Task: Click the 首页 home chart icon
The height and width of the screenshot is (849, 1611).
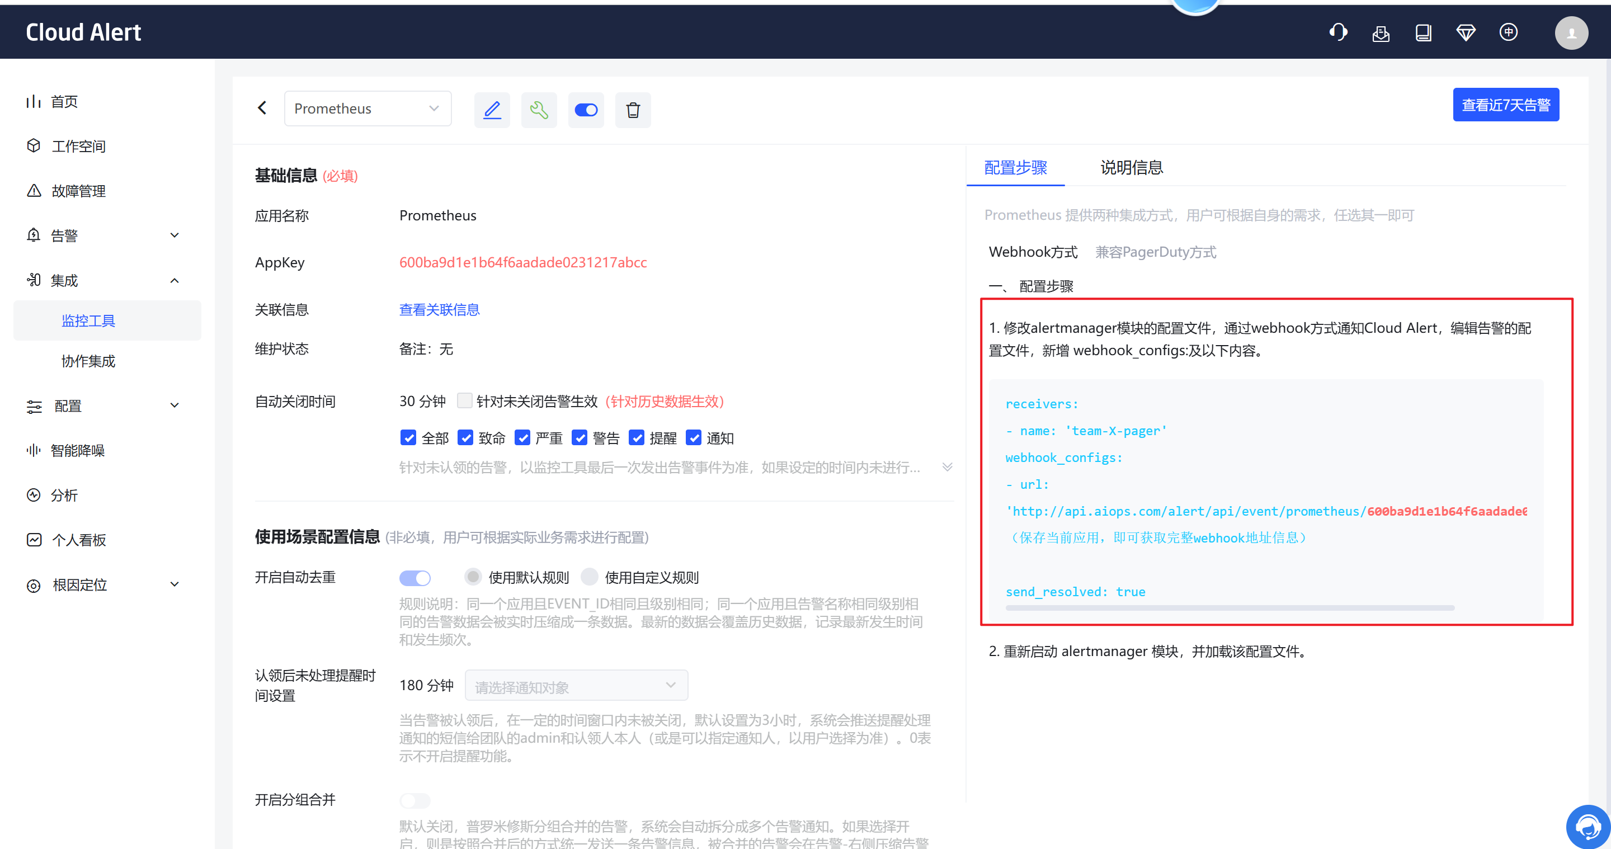Action: (x=33, y=101)
